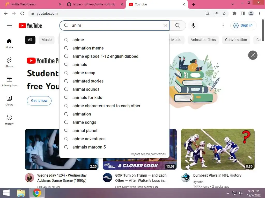Choose suggestion 'anime adventures'
265x198 pixels.
(x=114, y=139)
